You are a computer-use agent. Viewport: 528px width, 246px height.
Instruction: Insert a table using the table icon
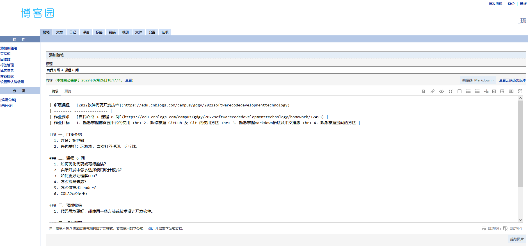pyautogui.click(x=460, y=91)
